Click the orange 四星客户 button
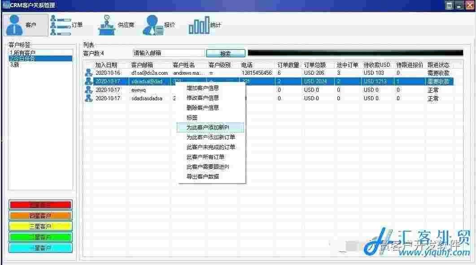Screen dimensions: 476x265 40,216
